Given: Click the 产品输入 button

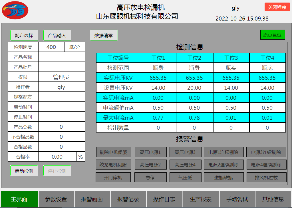Looking at the screenshot, I should [x=57, y=35].
